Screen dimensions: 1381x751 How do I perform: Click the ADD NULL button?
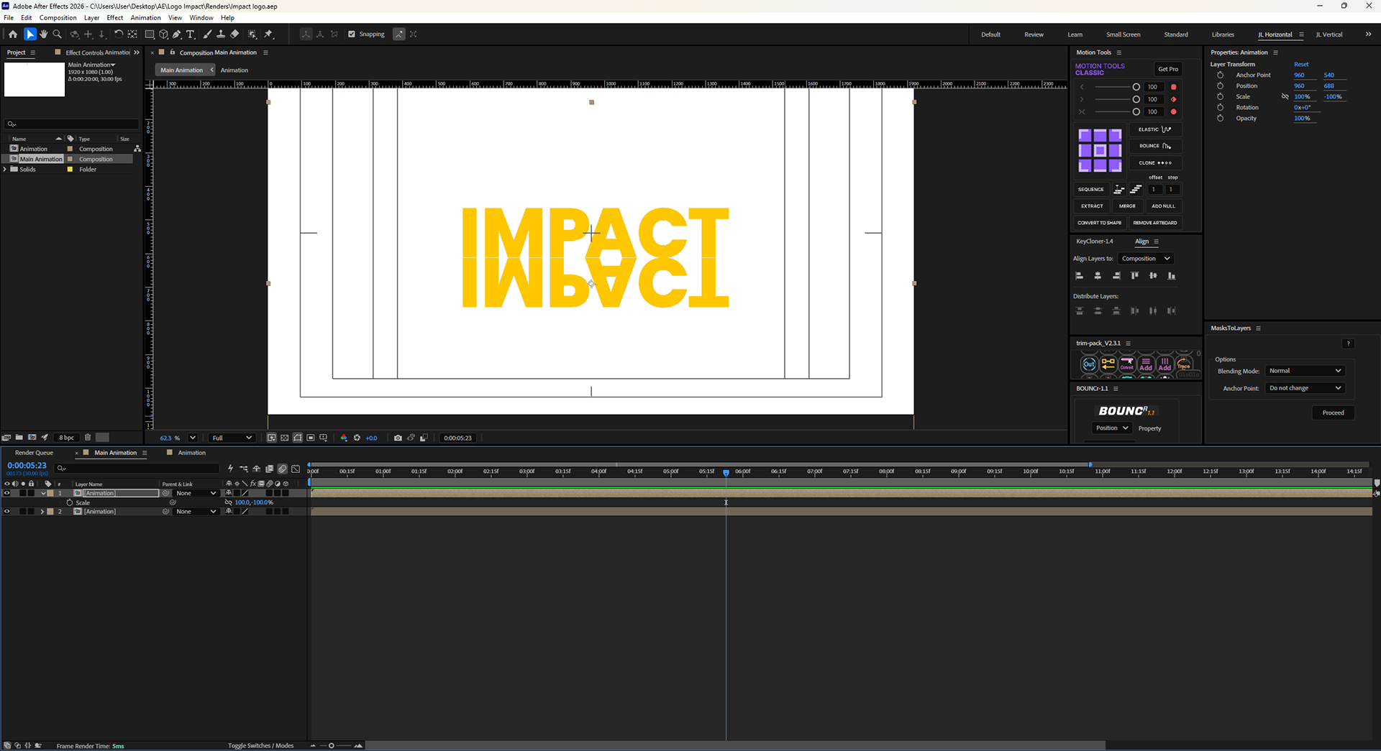(x=1163, y=206)
